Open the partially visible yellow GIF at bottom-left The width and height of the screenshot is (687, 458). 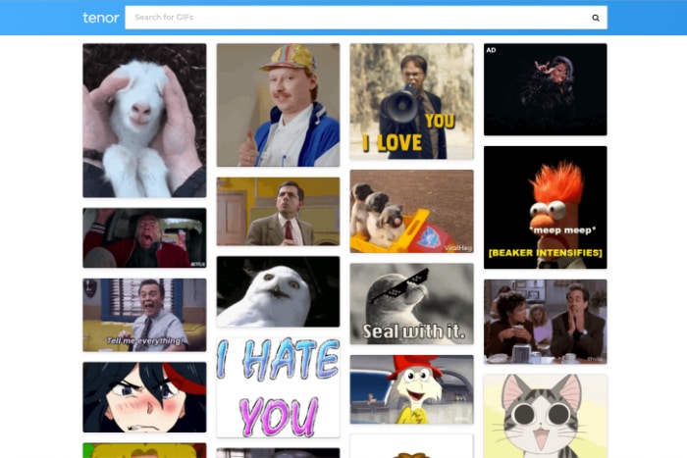click(144, 450)
